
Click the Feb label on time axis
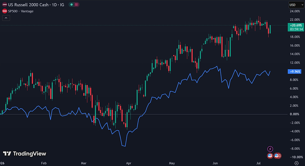pos(44,163)
